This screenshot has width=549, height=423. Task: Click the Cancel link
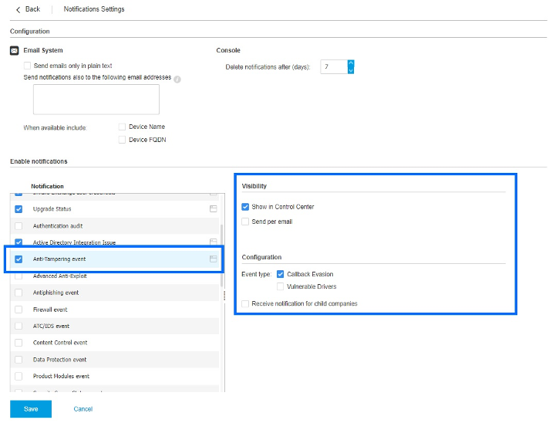click(83, 409)
